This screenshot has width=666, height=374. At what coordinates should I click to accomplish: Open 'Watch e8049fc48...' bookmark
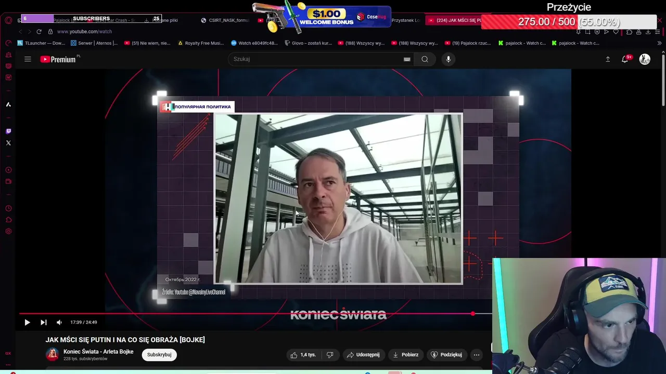click(x=254, y=43)
